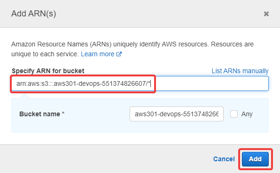Click the external link icon after Learn more
This screenshot has height=173, width=280.
tap(119, 54)
